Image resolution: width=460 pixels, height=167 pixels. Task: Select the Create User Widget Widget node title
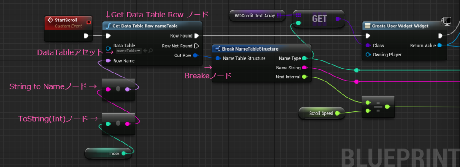click(400, 26)
